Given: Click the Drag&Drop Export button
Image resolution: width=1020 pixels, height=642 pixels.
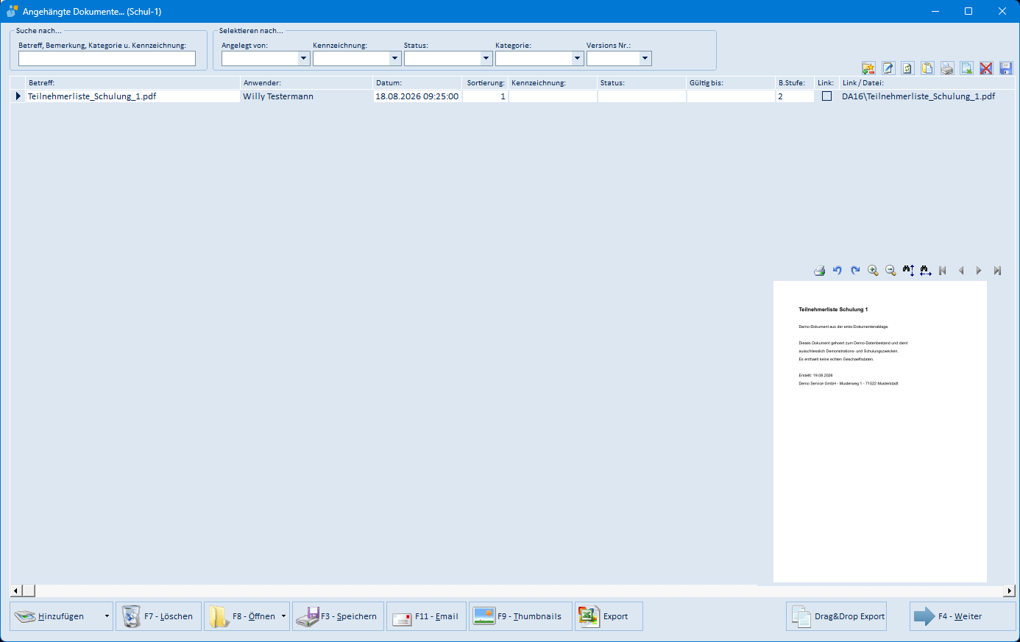Looking at the screenshot, I should [836, 616].
